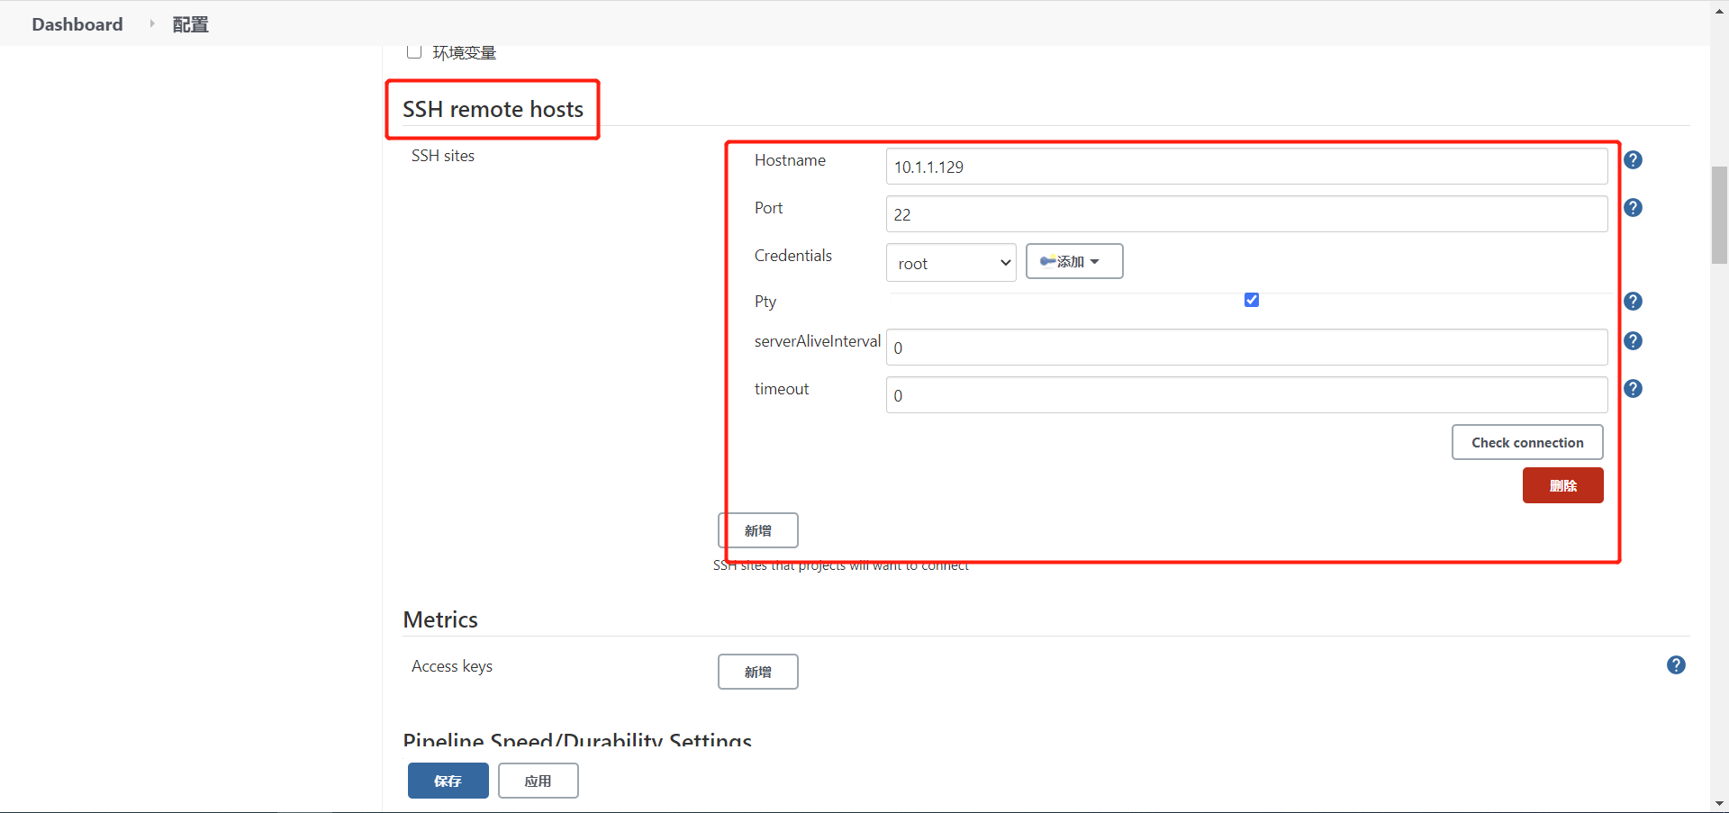The width and height of the screenshot is (1729, 813).
Task: Open the Port help icon
Action: point(1634,207)
